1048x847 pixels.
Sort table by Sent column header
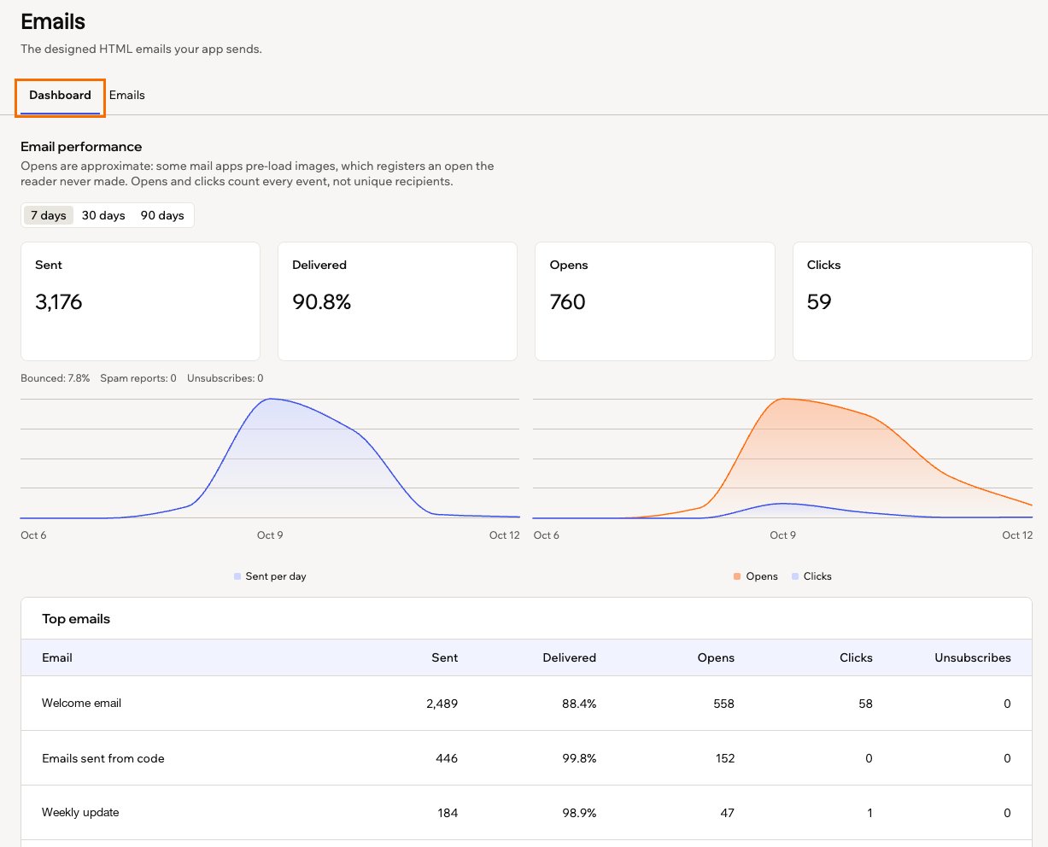(444, 657)
